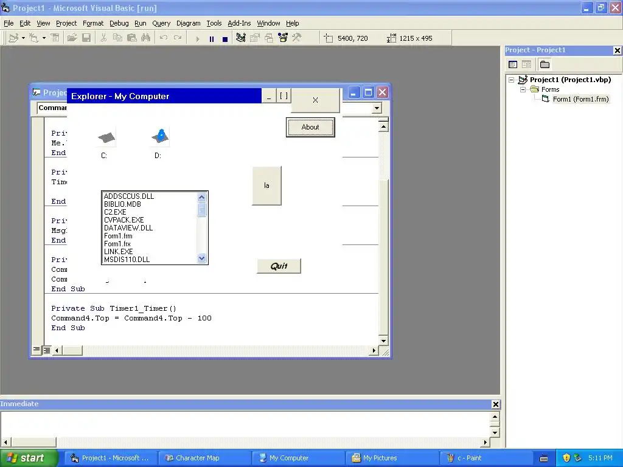The width and height of the screenshot is (623, 467).
Task: Open the Project menu
Action: tap(66, 23)
